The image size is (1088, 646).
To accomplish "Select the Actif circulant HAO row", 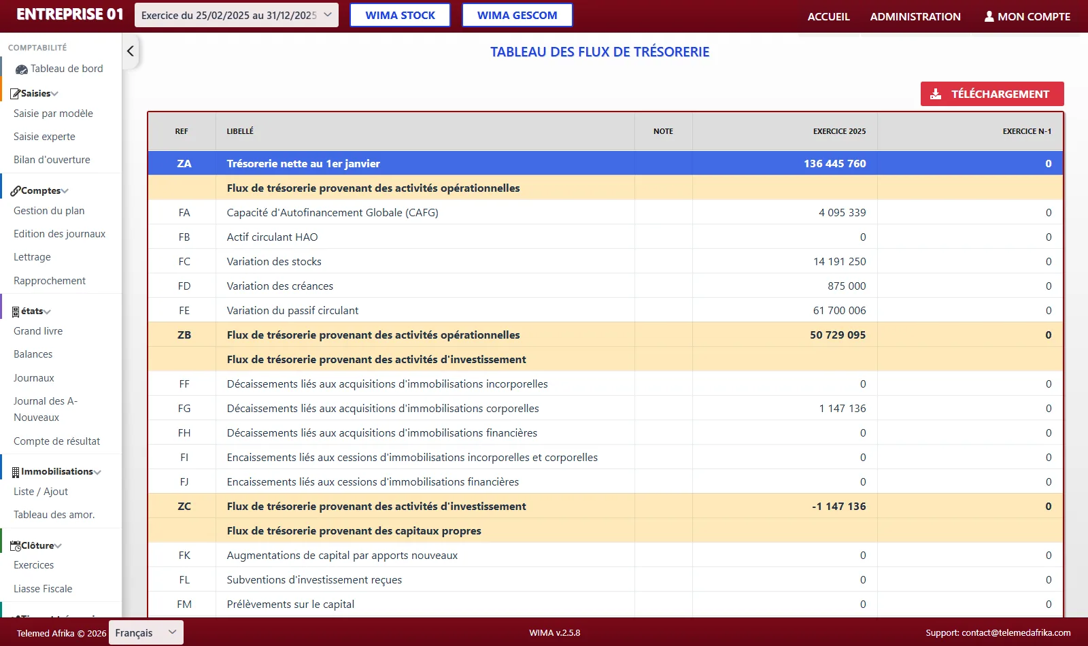I will tap(605, 237).
